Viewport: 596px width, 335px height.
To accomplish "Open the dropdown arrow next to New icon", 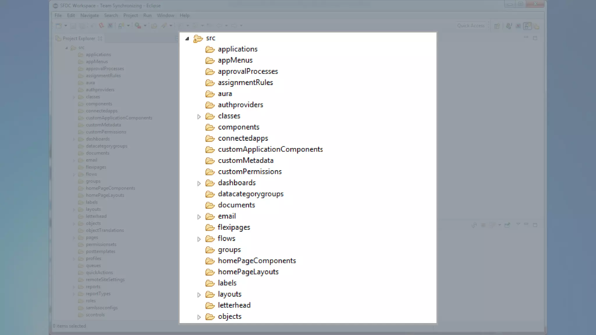I will click(66, 26).
